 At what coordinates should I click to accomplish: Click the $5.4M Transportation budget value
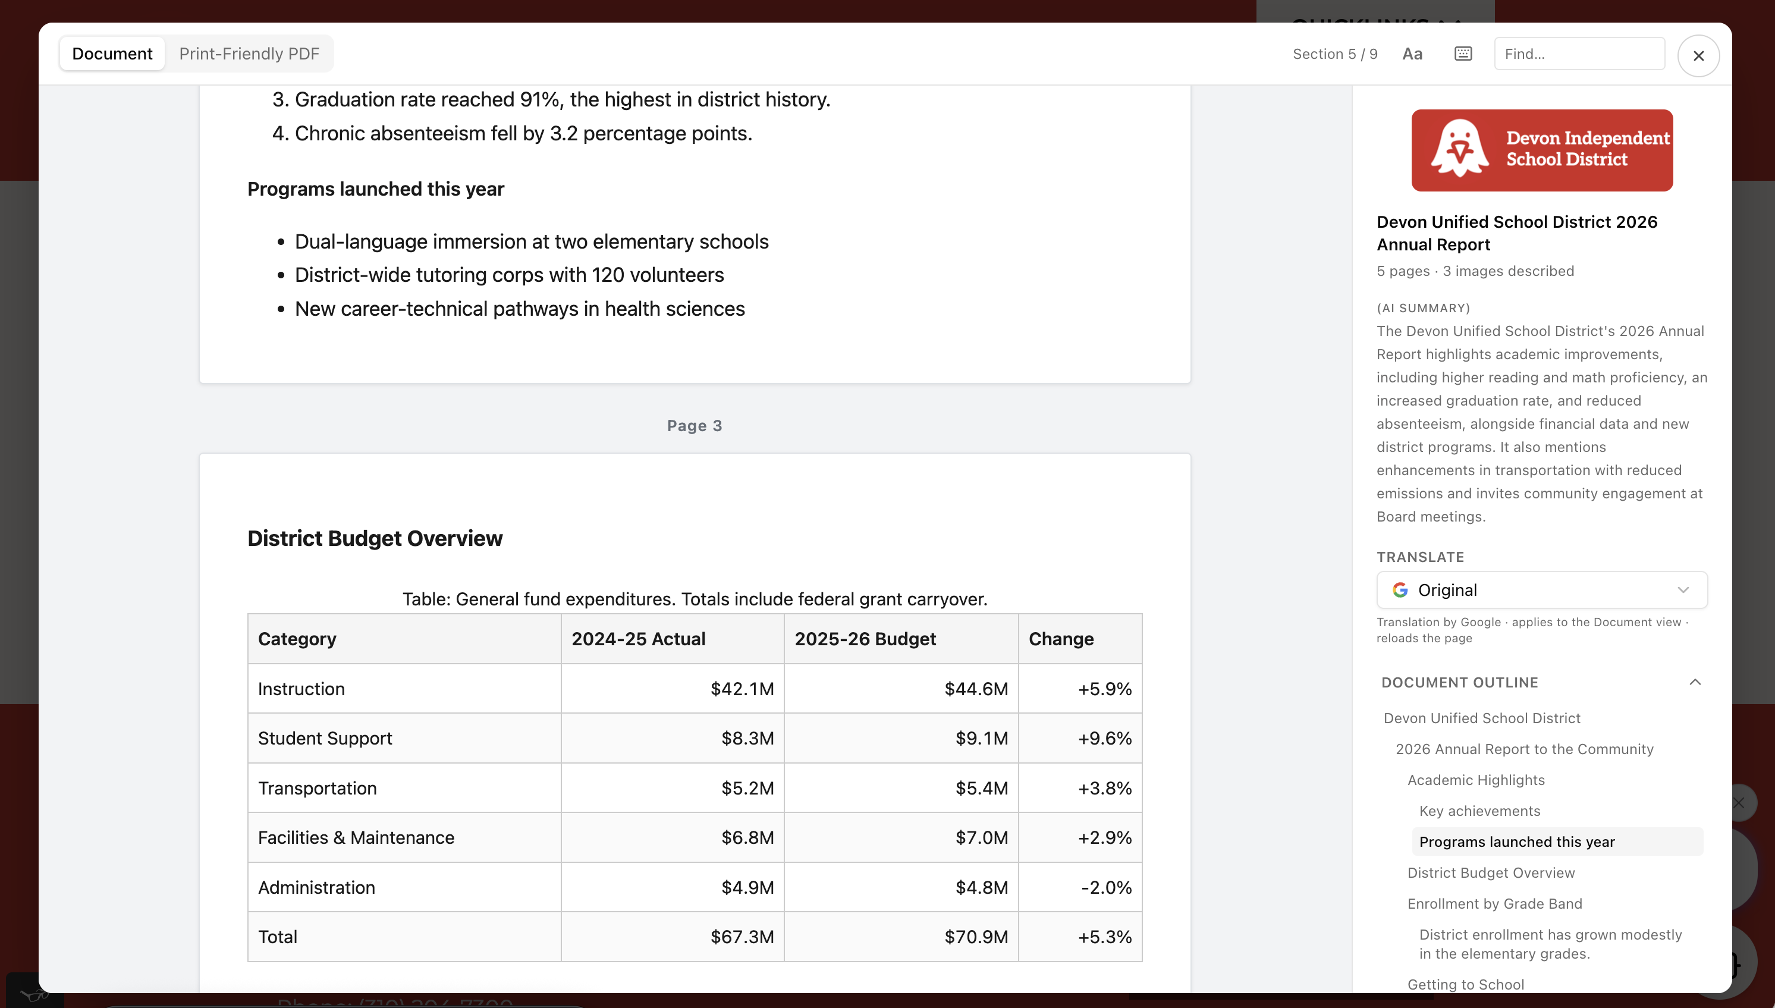point(982,788)
